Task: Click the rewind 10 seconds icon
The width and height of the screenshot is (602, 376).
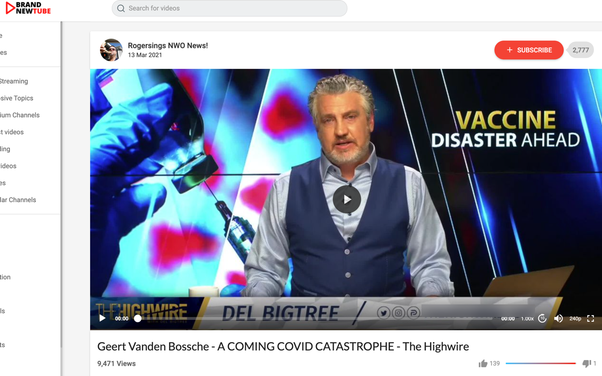Action: click(543, 319)
